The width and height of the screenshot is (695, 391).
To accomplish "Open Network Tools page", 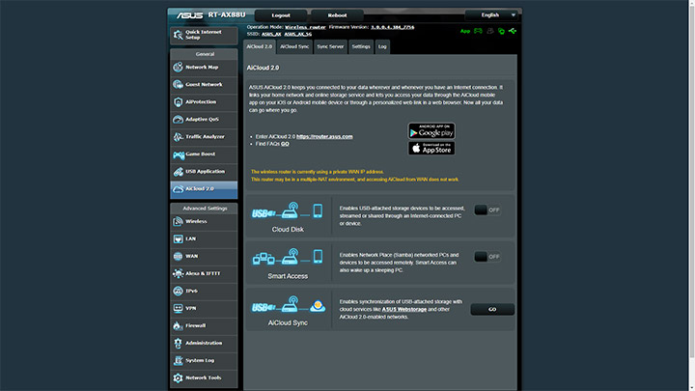I will (204, 378).
